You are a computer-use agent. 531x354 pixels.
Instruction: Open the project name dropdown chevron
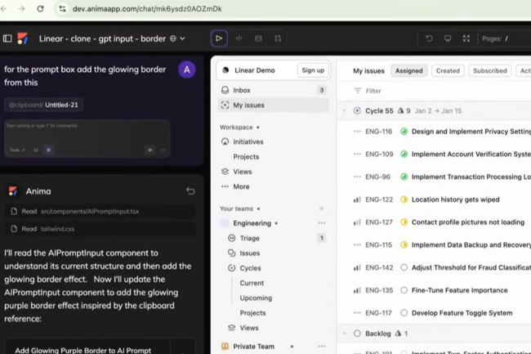coord(182,38)
